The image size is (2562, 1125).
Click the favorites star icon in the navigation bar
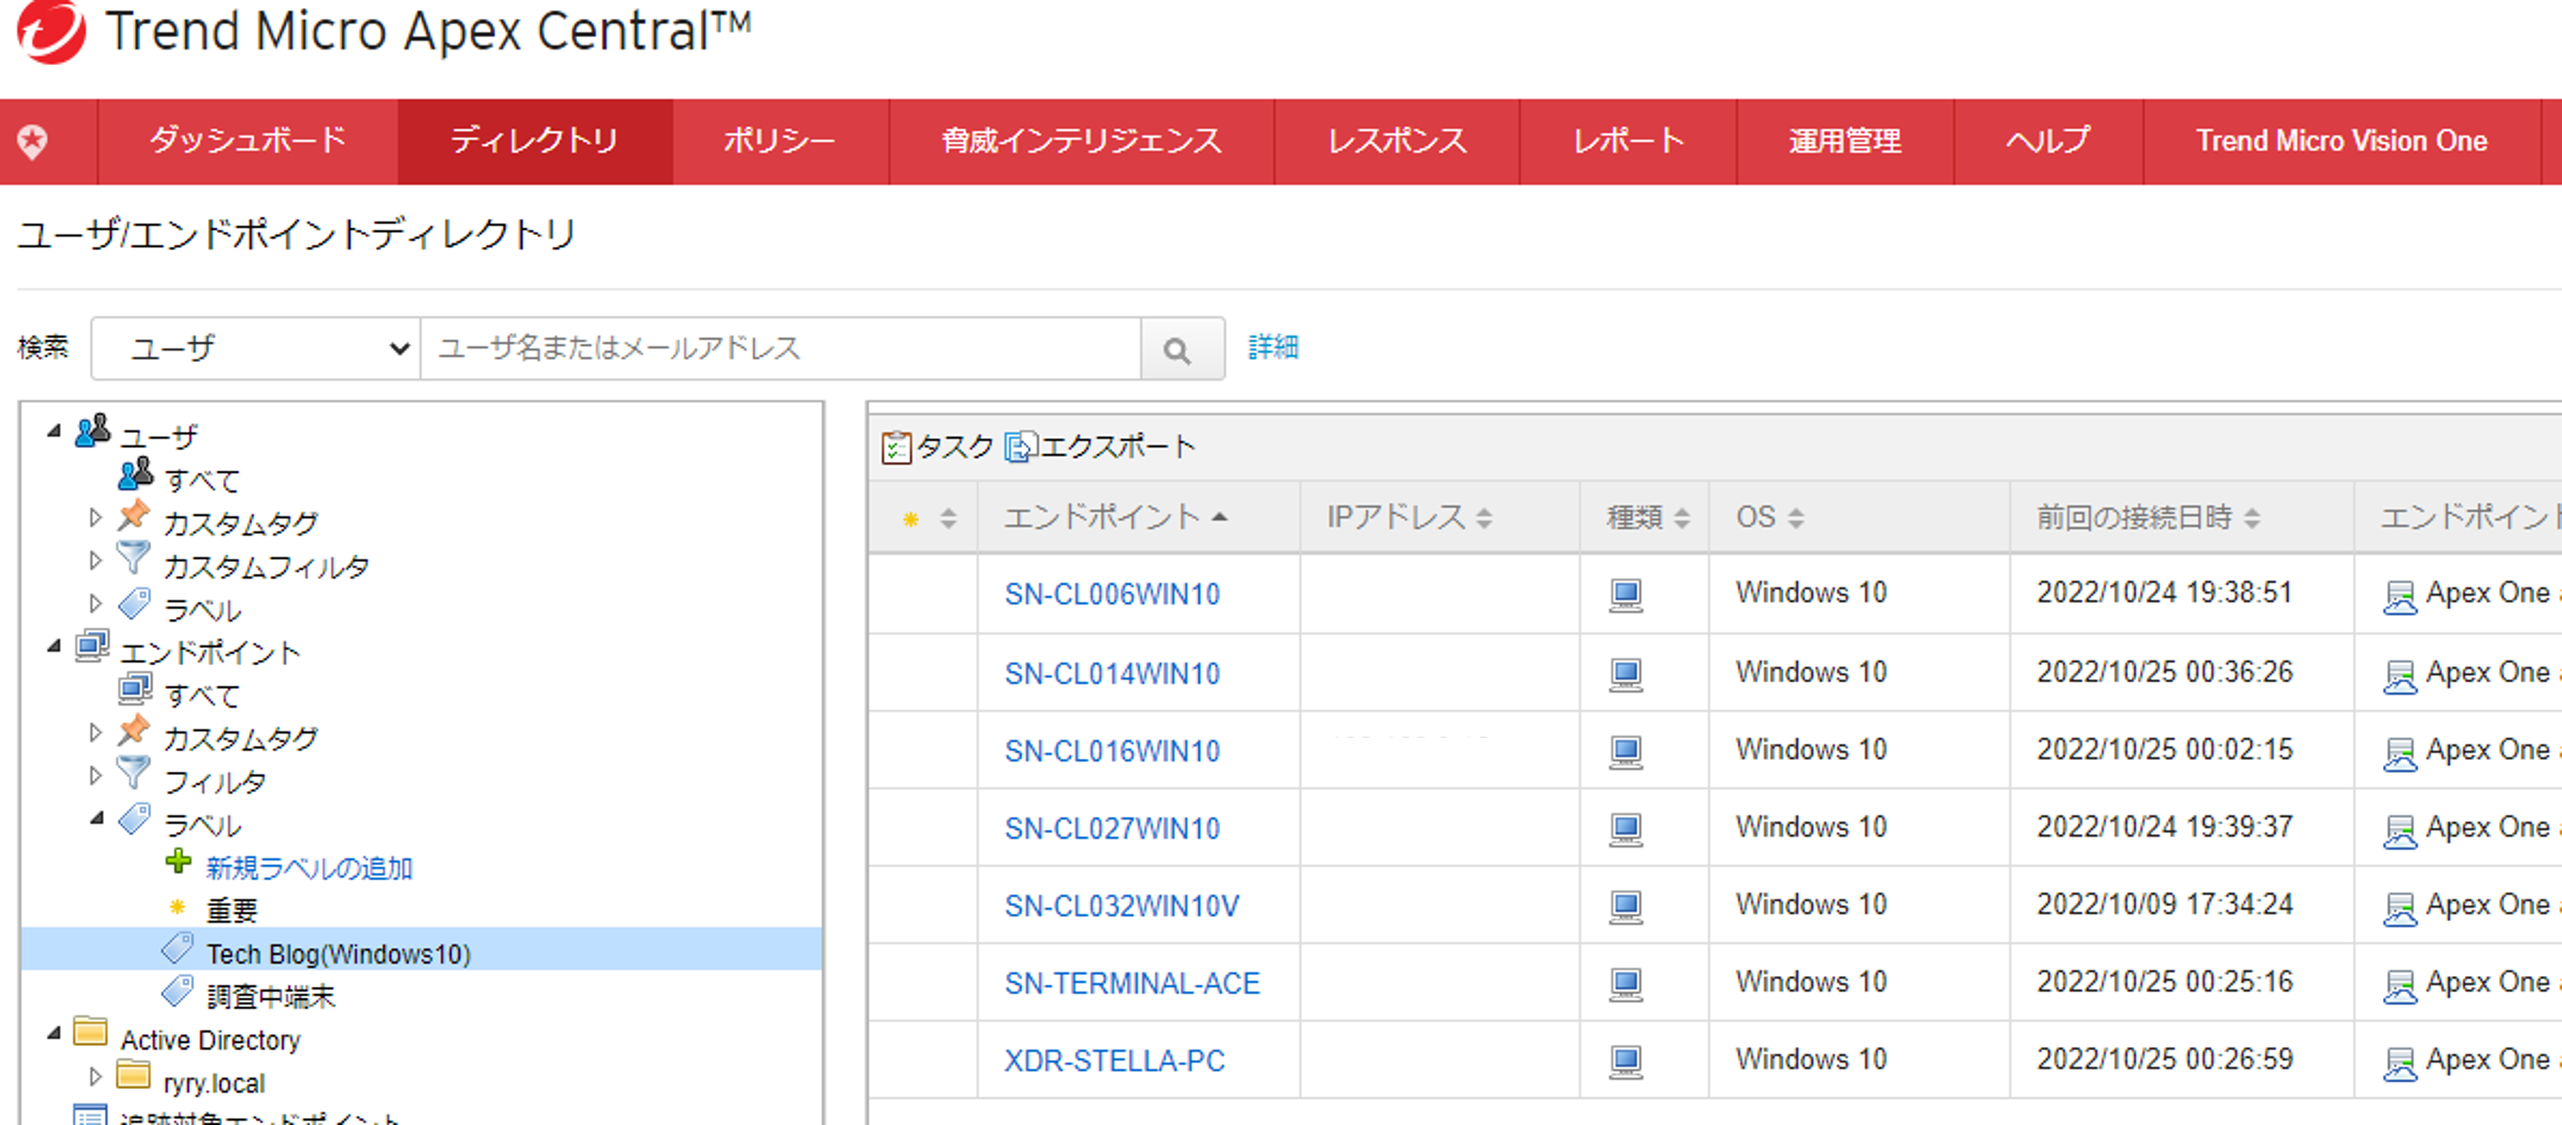(x=33, y=141)
